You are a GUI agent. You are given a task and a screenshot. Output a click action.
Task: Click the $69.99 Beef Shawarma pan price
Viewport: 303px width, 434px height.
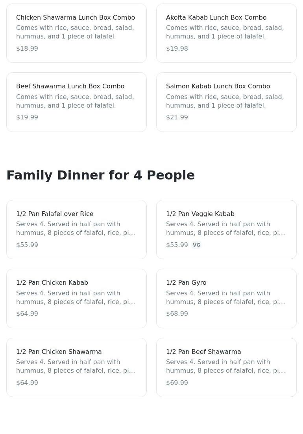click(x=177, y=383)
